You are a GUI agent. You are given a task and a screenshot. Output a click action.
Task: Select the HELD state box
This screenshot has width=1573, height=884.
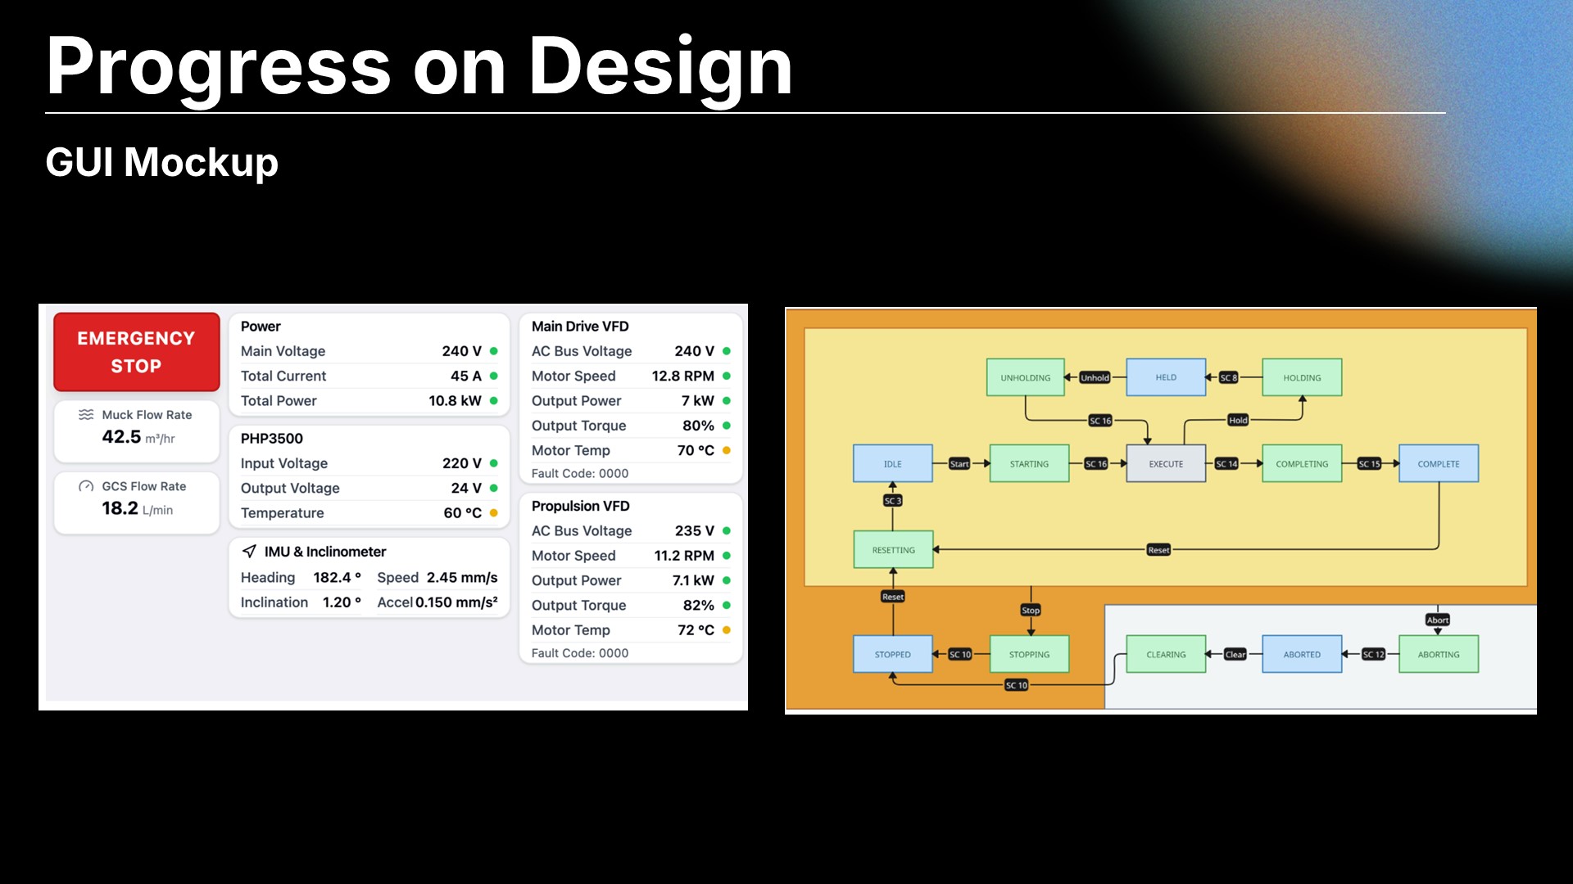point(1165,377)
